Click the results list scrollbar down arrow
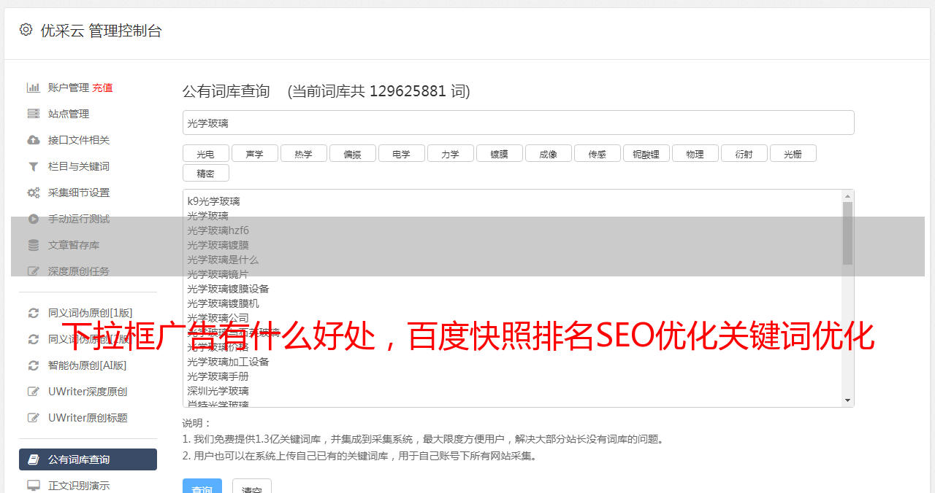 pyautogui.click(x=847, y=400)
